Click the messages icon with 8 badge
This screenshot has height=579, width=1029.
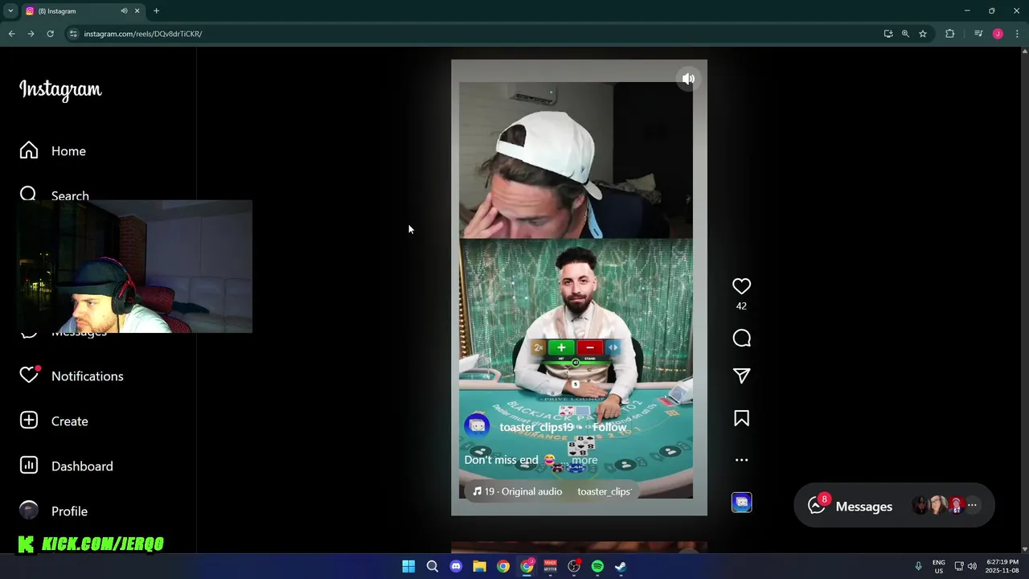(817, 505)
